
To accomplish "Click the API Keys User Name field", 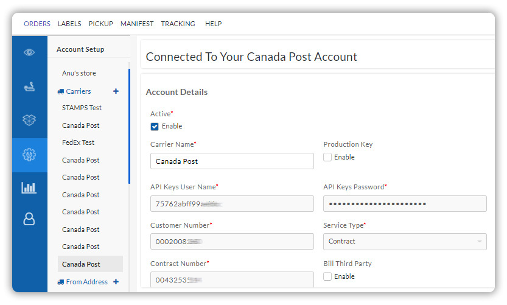I will click(232, 204).
